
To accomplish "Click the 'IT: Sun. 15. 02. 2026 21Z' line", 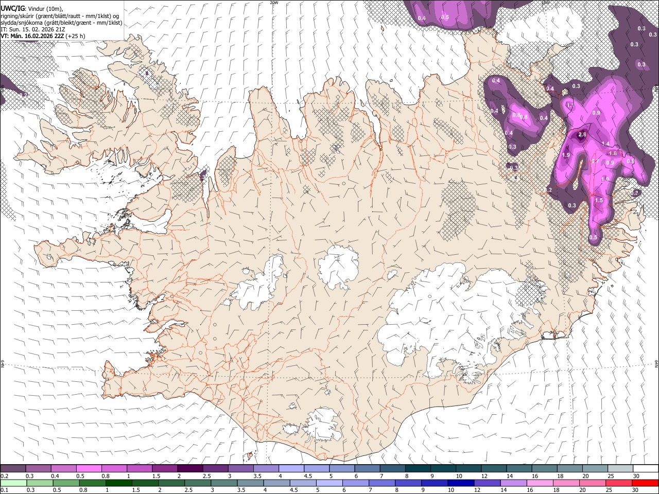I will coord(33,29).
